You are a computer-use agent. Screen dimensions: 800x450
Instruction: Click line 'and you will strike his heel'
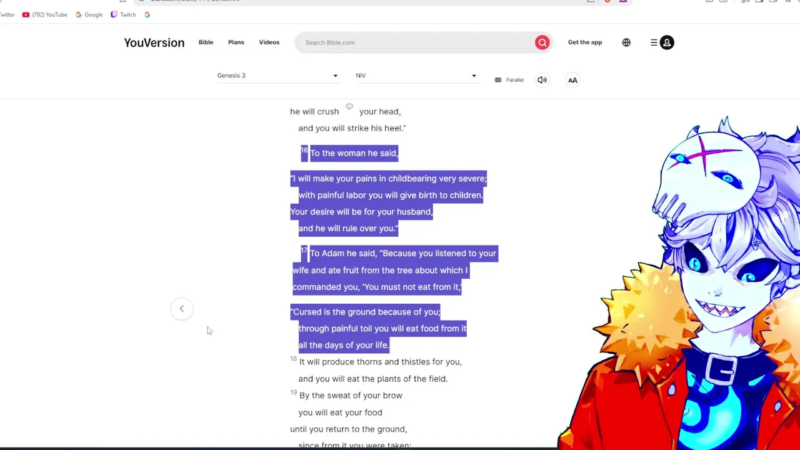click(x=352, y=128)
